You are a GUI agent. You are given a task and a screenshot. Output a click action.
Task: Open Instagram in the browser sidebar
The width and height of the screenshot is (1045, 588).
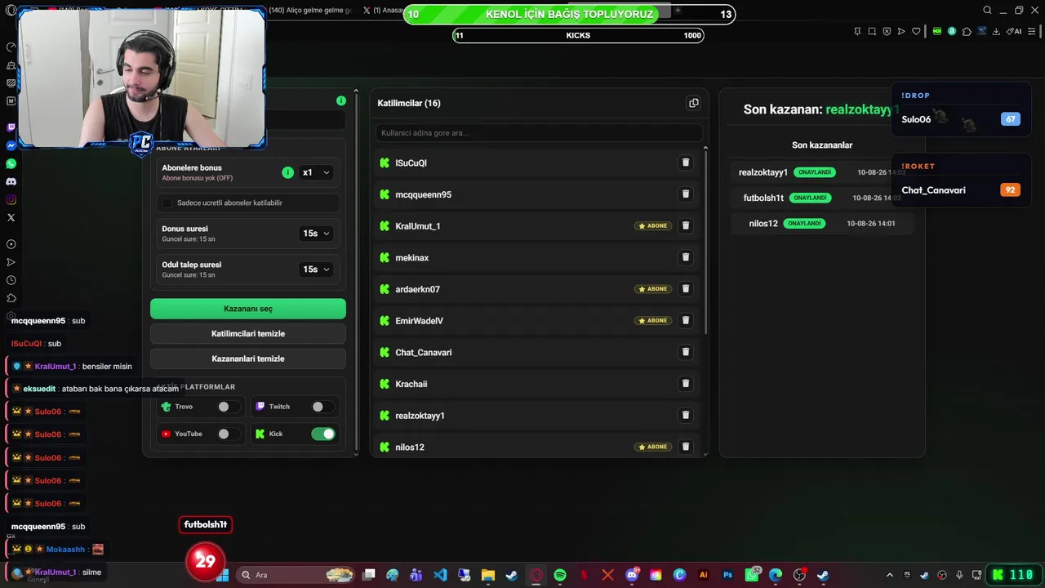coord(11,199)
